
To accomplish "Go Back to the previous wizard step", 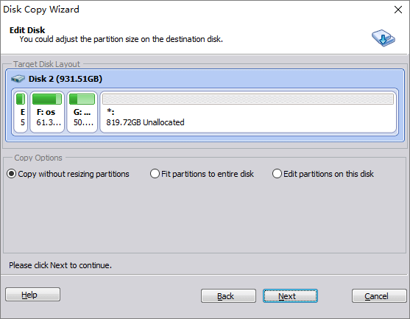I will pos(228,296).
